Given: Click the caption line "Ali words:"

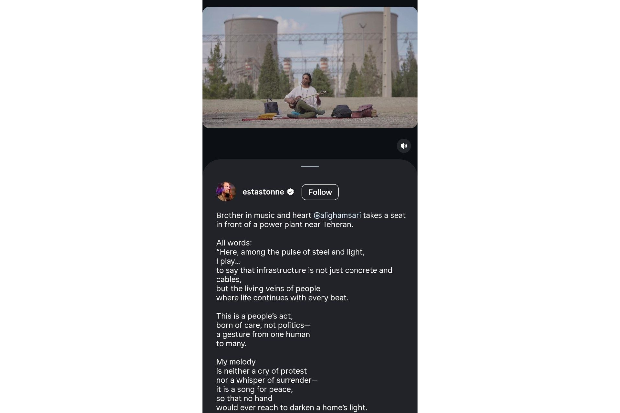Looking at the screenshot, I should (x=234, y=243).
